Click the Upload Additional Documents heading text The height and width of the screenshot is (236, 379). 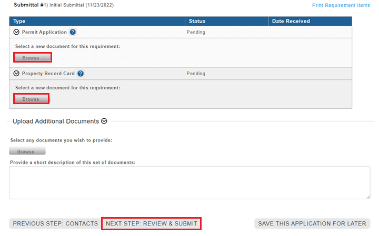coord(56,121)
